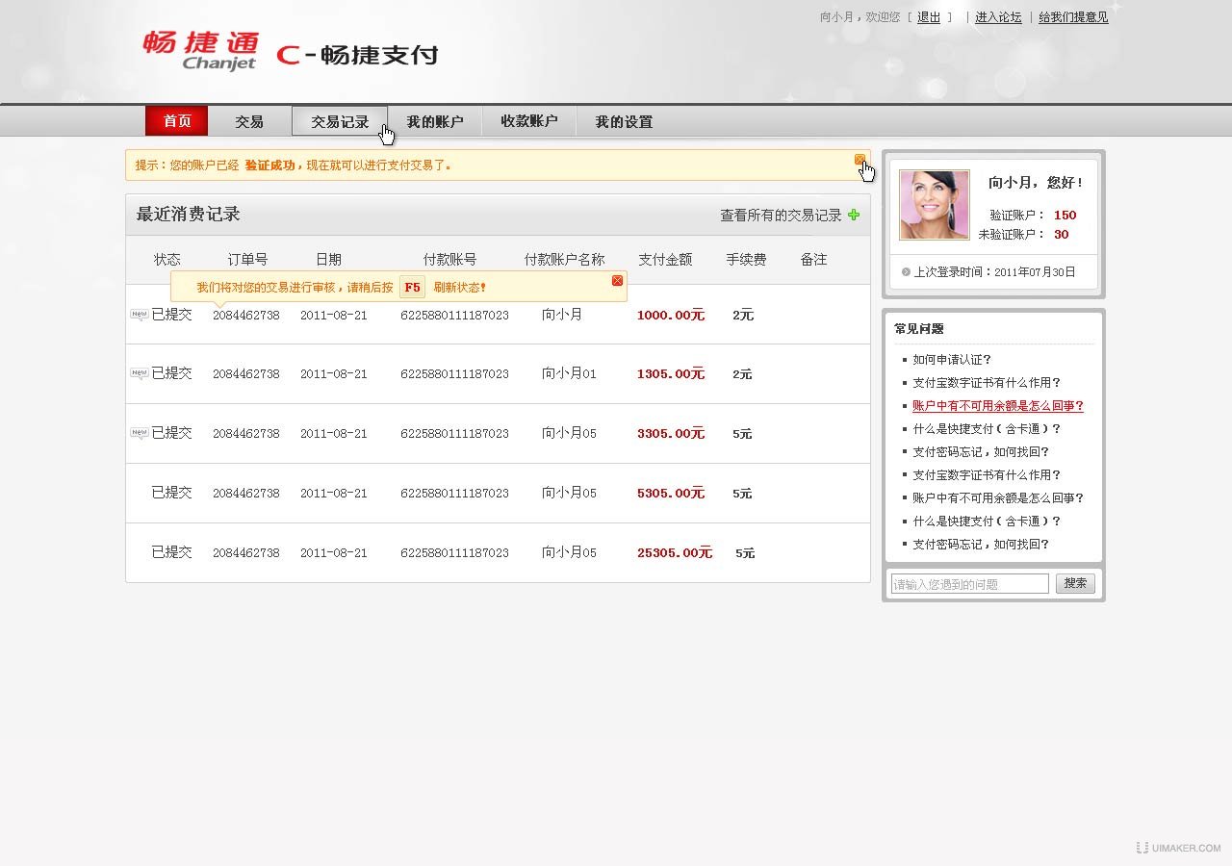1232x866 pixels.
Task: Click the verified account count 150
Action: tap(1065, 216)
